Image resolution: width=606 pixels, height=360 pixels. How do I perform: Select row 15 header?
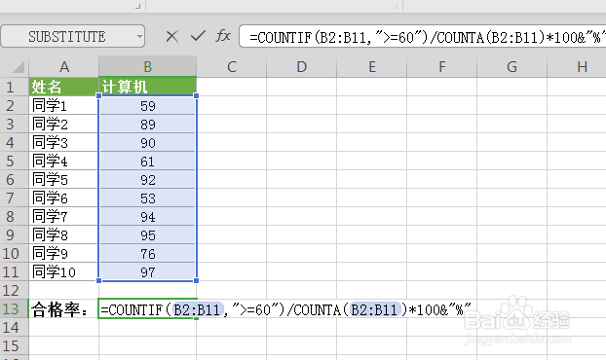tap(14, 346)
